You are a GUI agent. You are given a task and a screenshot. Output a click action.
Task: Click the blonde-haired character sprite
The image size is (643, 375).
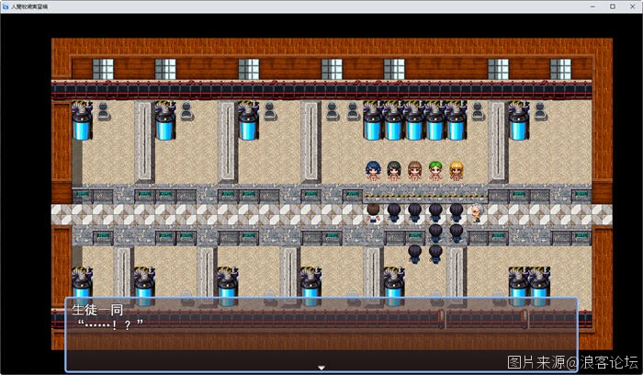point(456,172)
